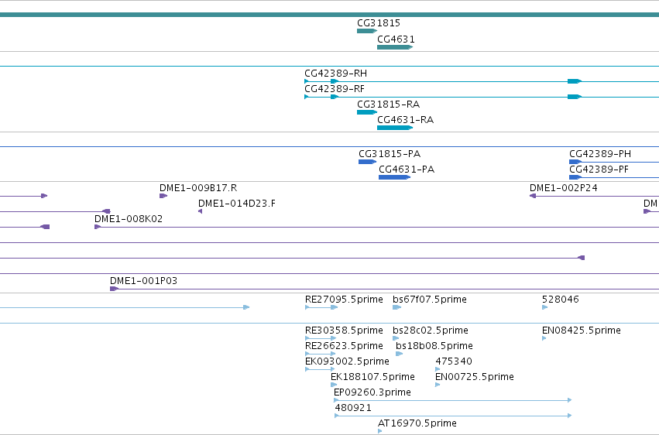Select BAC clone DME1-001P03
659x435 pixels.
[x=143, y=281]
